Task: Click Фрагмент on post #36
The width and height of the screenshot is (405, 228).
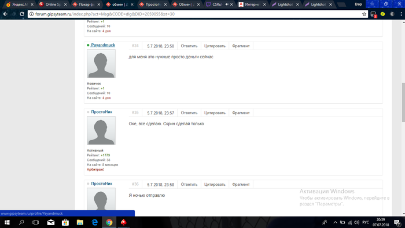Action: click(x=241, y=185)
